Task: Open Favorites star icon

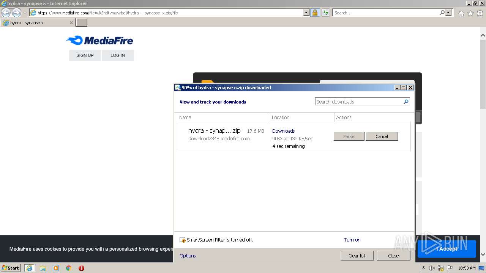Action: pyautogui.click(x=470, y=13)
